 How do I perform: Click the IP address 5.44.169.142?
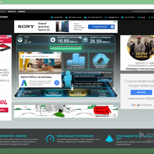[25, 92]
